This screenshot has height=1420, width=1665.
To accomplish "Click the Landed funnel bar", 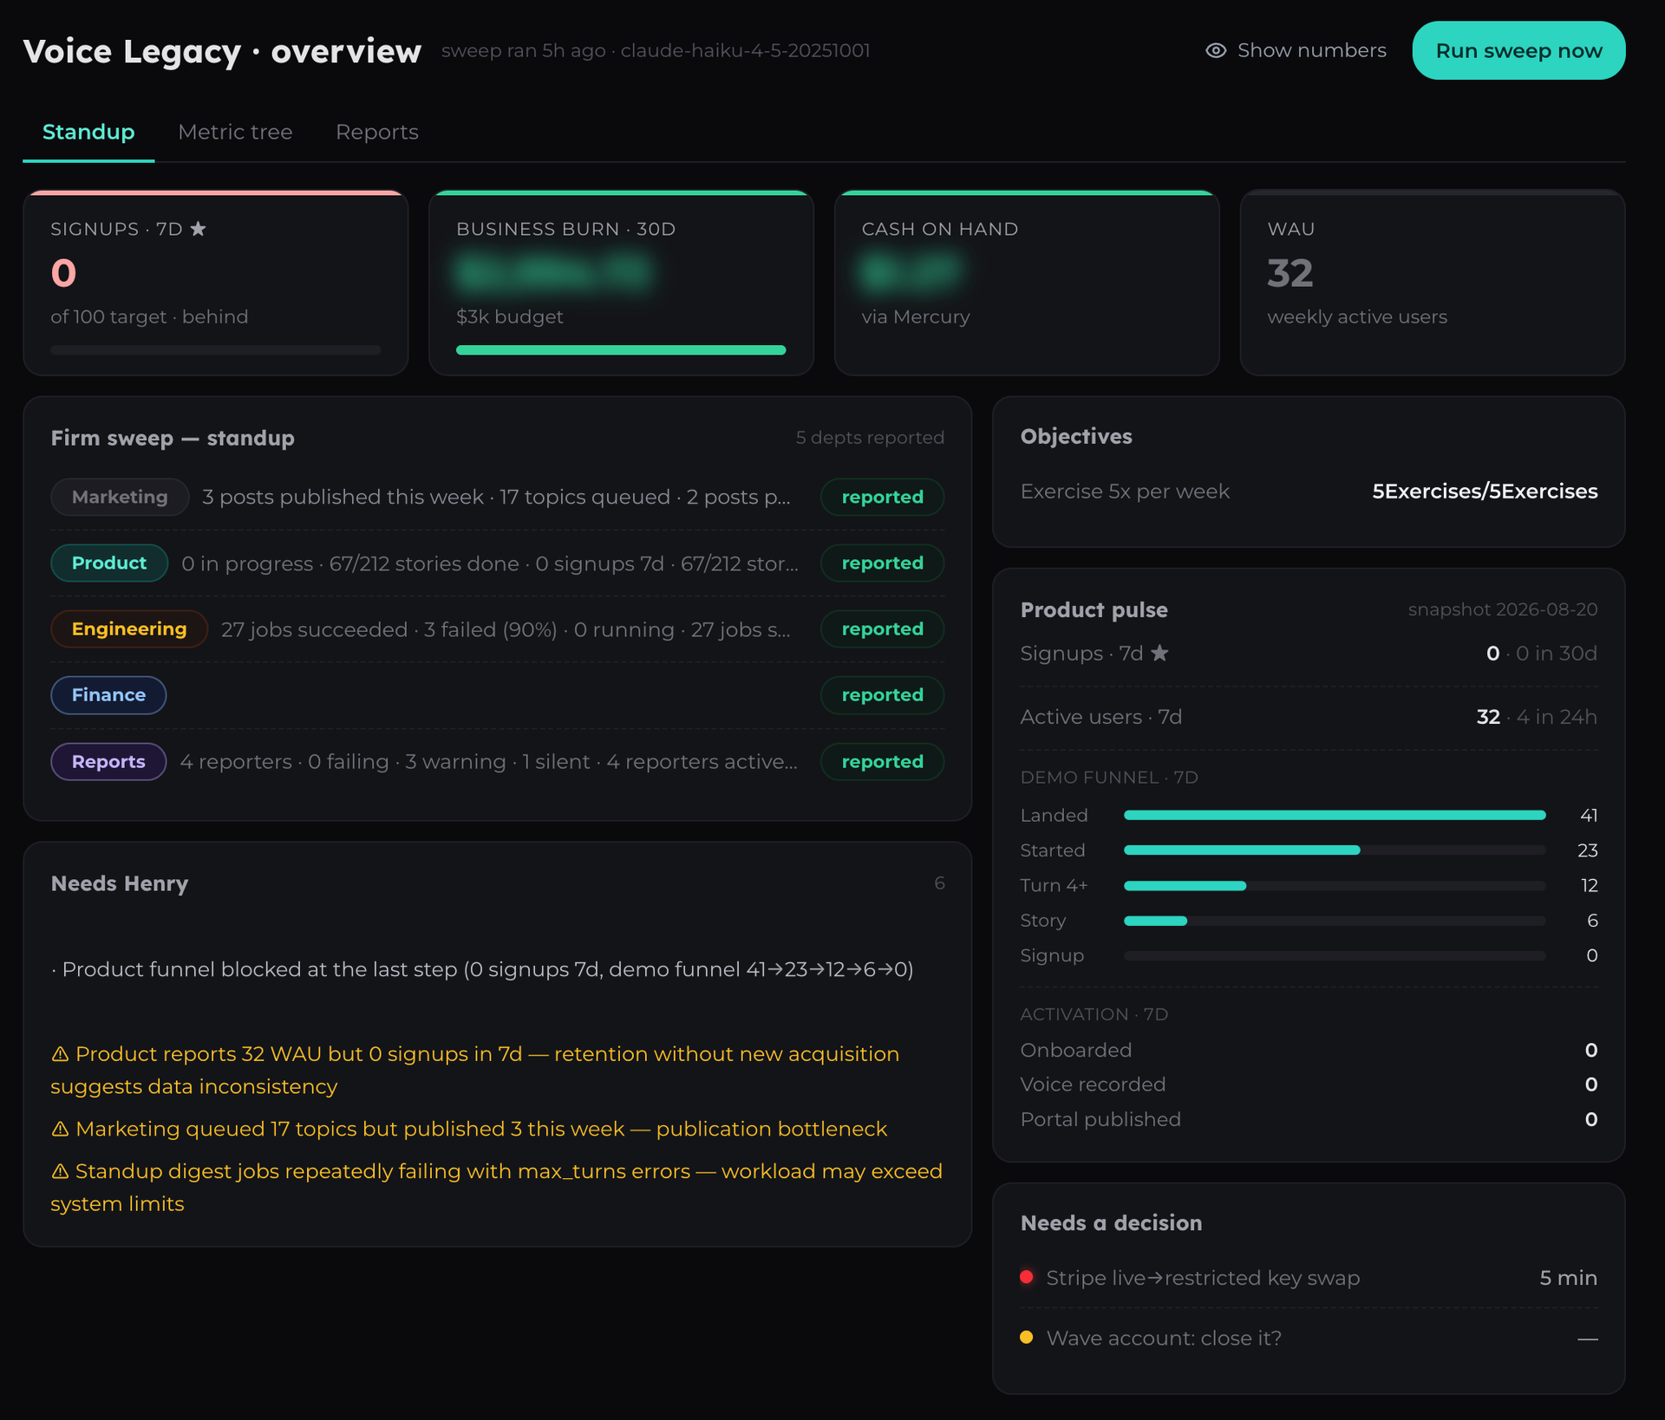I will 1335,815.
